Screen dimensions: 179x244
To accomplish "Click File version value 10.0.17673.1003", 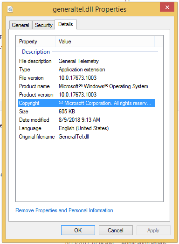I will (x=77, y=78).
